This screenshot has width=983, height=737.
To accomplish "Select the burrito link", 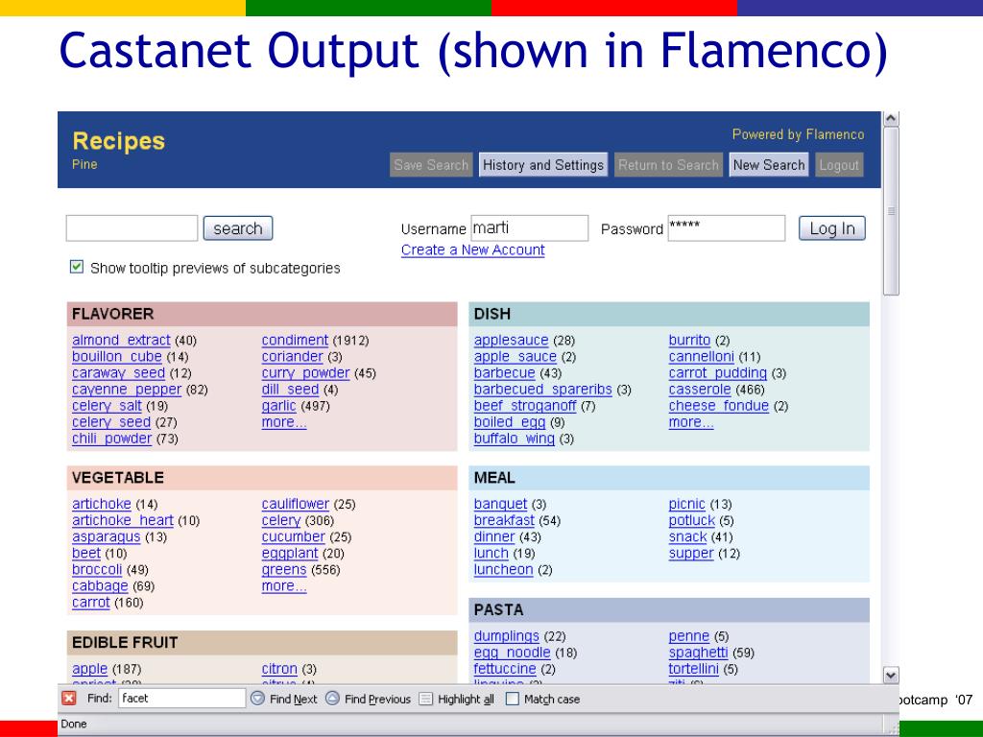I will 689,341.
